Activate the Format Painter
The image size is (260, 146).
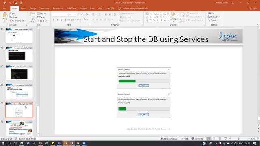click(x=17, y=21)
